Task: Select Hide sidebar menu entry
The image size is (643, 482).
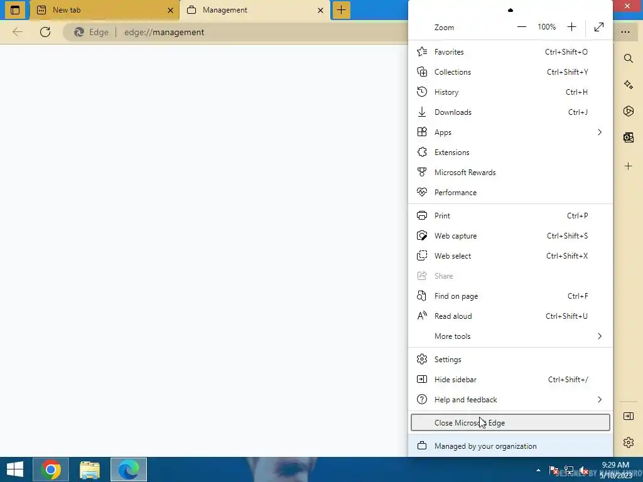Action: pos(510,380)
